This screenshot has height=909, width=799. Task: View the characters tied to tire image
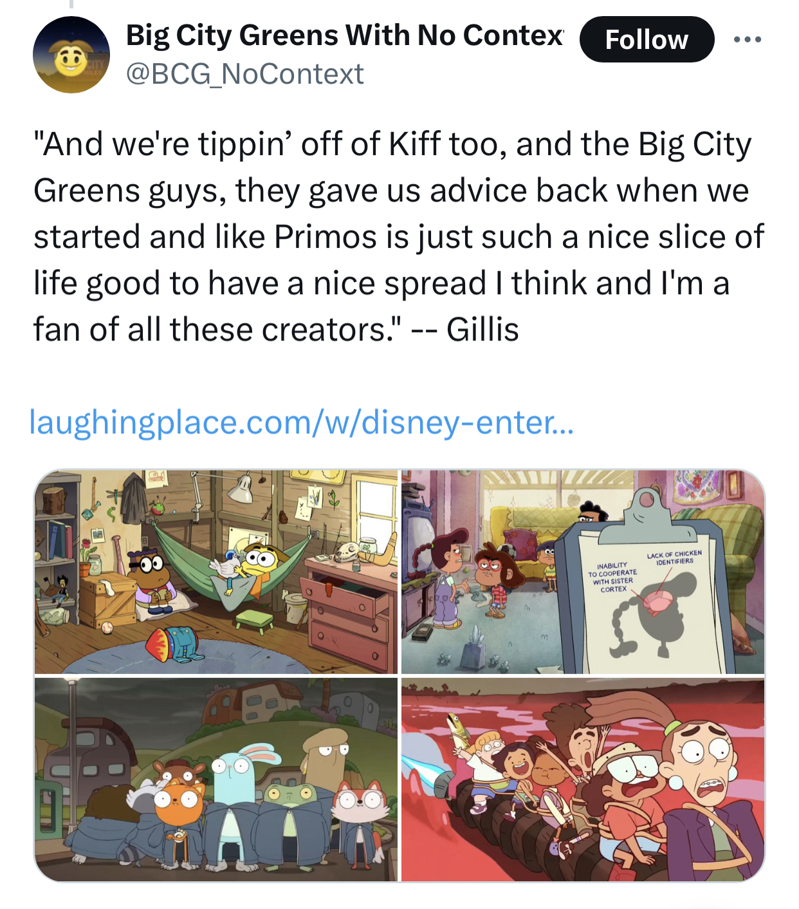583,779
